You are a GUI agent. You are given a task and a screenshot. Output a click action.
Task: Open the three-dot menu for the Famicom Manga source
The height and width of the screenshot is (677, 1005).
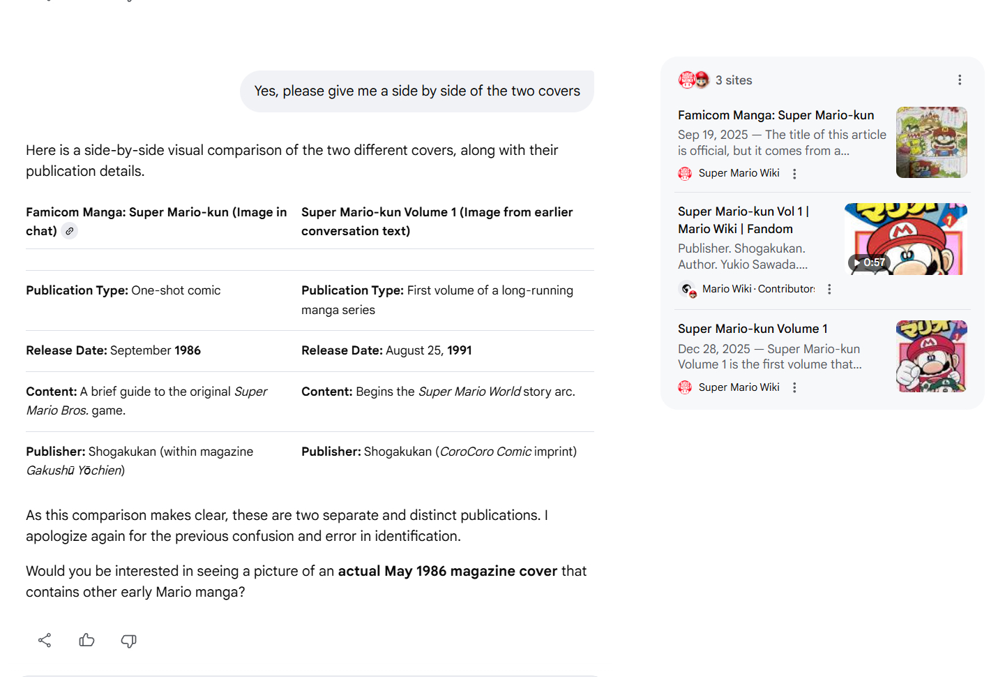pyautogui.click(x=794, y=174)
